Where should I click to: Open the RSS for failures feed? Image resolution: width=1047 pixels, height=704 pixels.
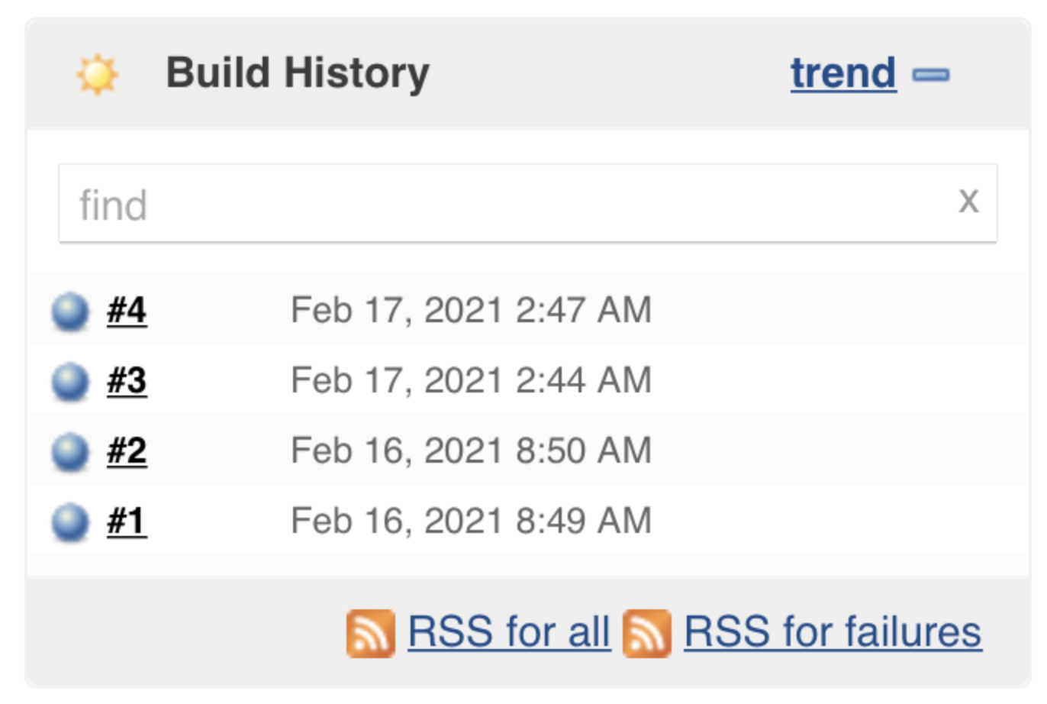tap(833, 632)
